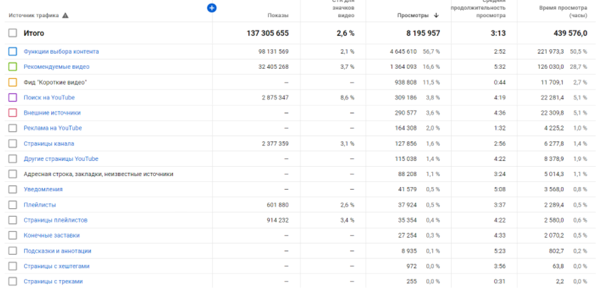The image size is (597, 305).
Task: Click the sort arrow next to Просмотры
Action: tap(437, 16)
